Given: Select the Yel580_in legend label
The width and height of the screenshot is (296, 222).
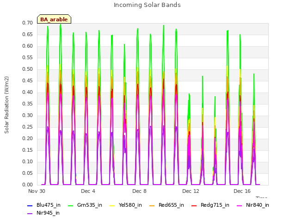Looking at the screenshot, I should 130,205.
